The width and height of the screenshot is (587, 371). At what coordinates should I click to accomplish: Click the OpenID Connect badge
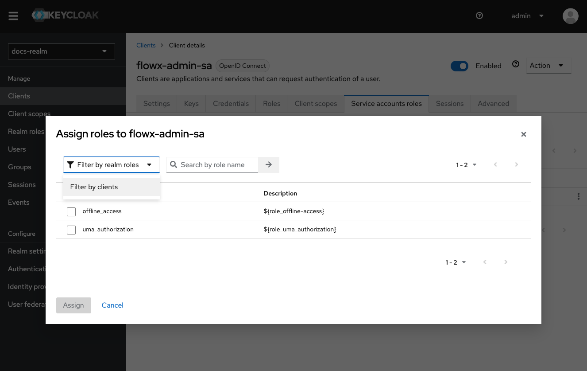click(243, 66)
